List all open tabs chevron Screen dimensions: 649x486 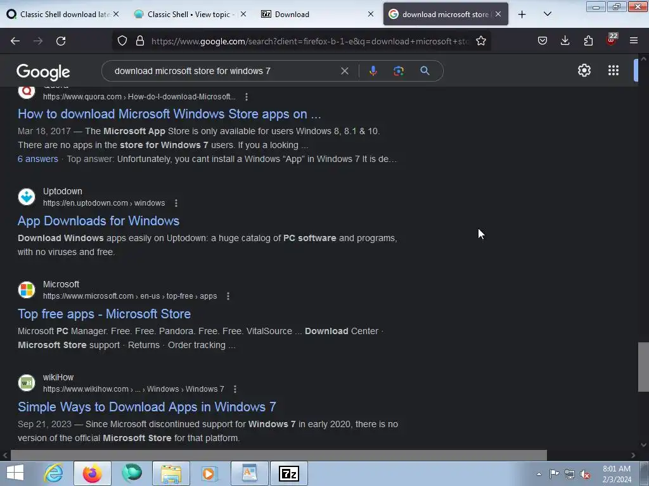[547, 14]
